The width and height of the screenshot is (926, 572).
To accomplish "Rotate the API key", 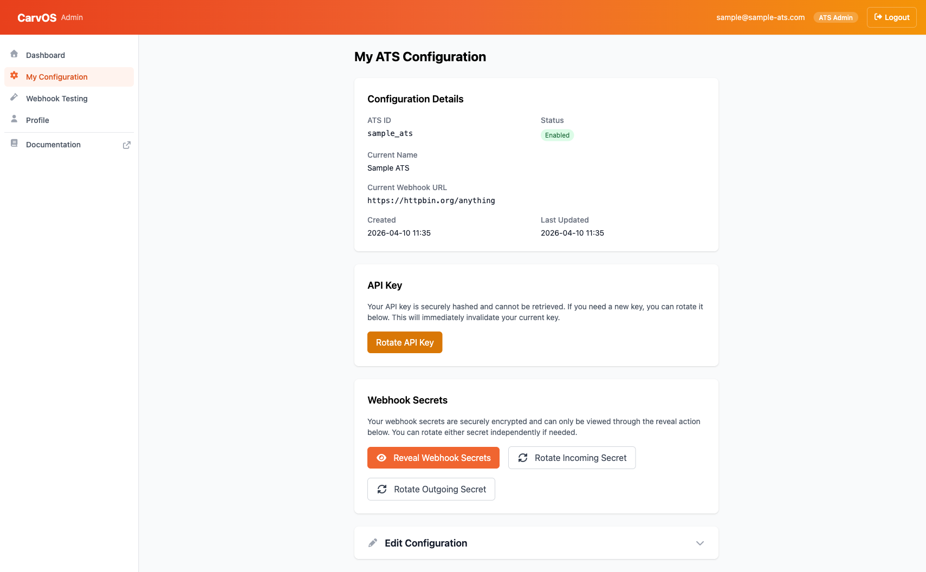I will click(x=405, y=342).
